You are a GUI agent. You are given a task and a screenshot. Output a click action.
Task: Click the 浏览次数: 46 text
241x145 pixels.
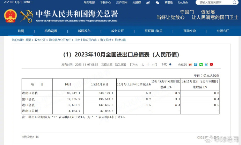30,137
